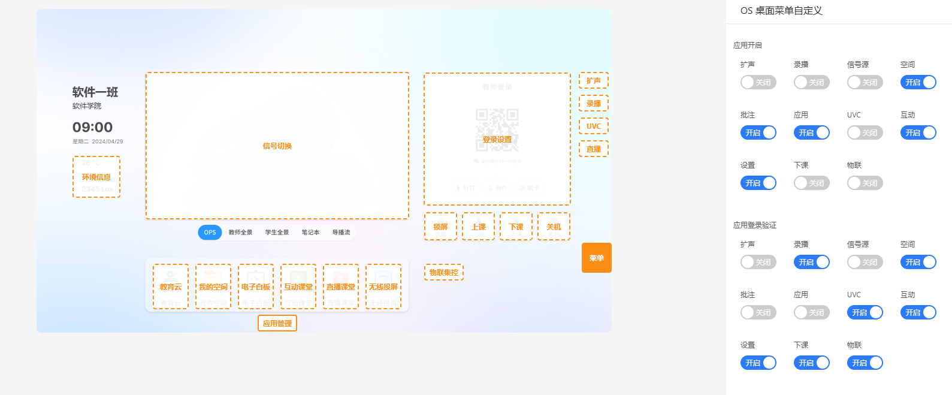Click the orange 菜单 button

point(596,258)
